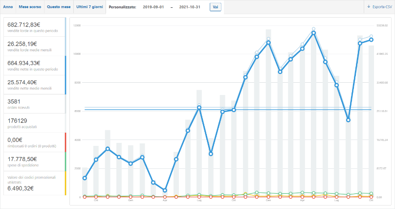Show the Ultimi 7 giorni tab

tap(89, 7)
